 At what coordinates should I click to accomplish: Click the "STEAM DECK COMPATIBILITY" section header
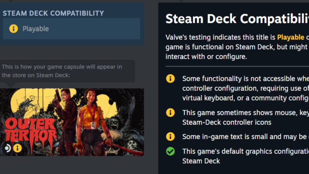tap(53, 13)
